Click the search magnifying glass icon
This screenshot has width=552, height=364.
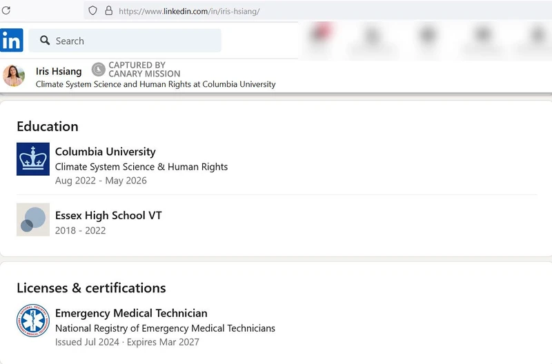click(45, 40)
